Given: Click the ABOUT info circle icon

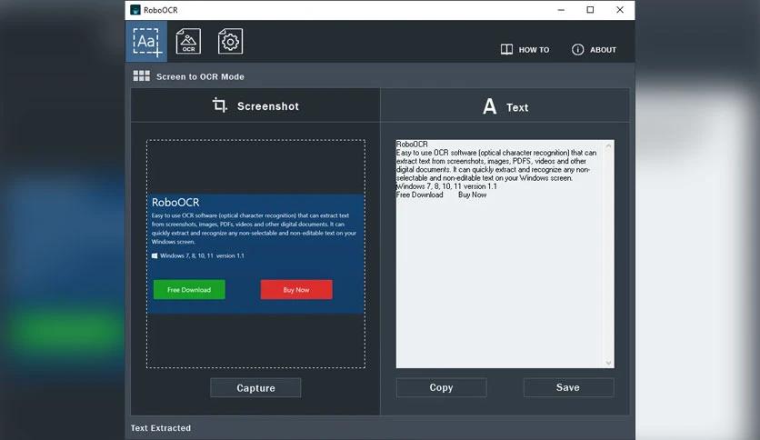Looking at the screenshot, I should coord(578,49).
